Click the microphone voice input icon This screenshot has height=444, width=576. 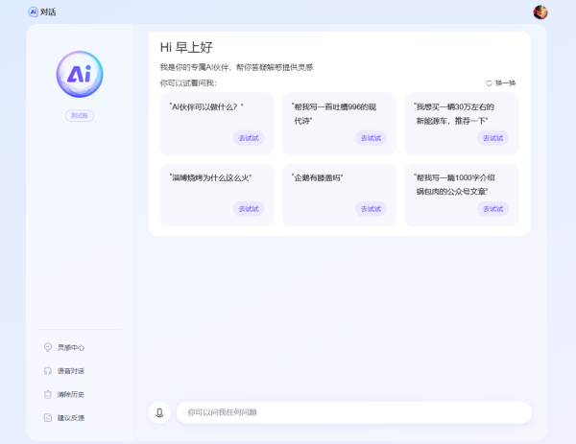point(159,412)
